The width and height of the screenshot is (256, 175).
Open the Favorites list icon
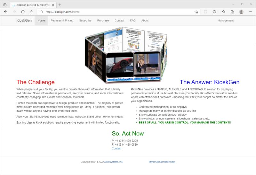(224, 12)
